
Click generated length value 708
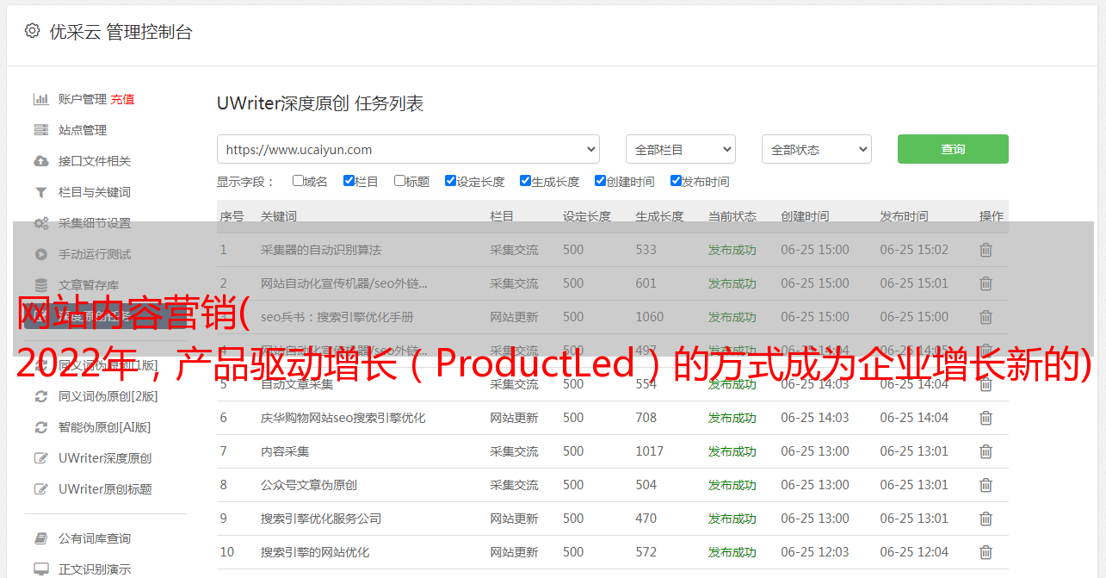coord(646,418)
